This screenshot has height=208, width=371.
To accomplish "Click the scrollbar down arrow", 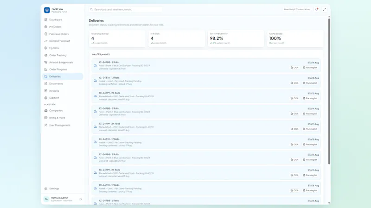I will click(x=329, y=203).
